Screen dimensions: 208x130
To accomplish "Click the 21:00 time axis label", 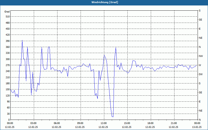I will coord(173,123).
